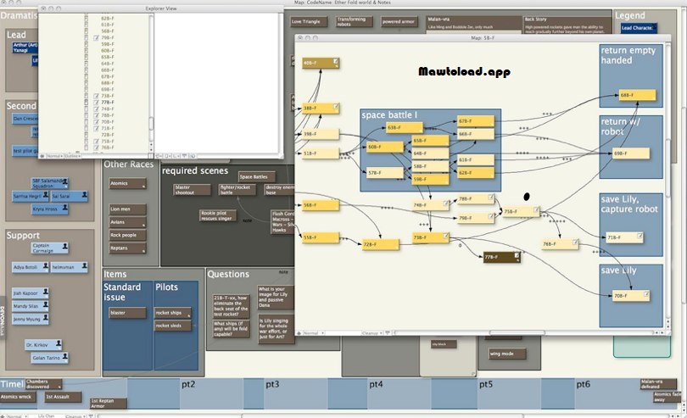Click the text badge on map note 74B-F
The width and height of the screenshot is (687, 418).
(x=445, y=203)
